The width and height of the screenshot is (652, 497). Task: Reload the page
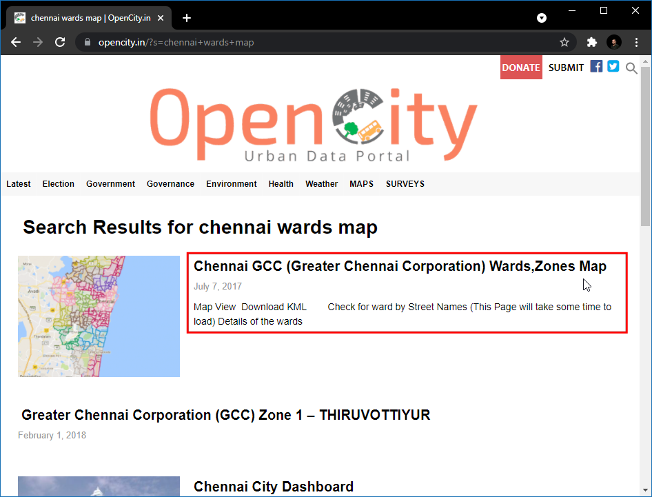(60, 42)
